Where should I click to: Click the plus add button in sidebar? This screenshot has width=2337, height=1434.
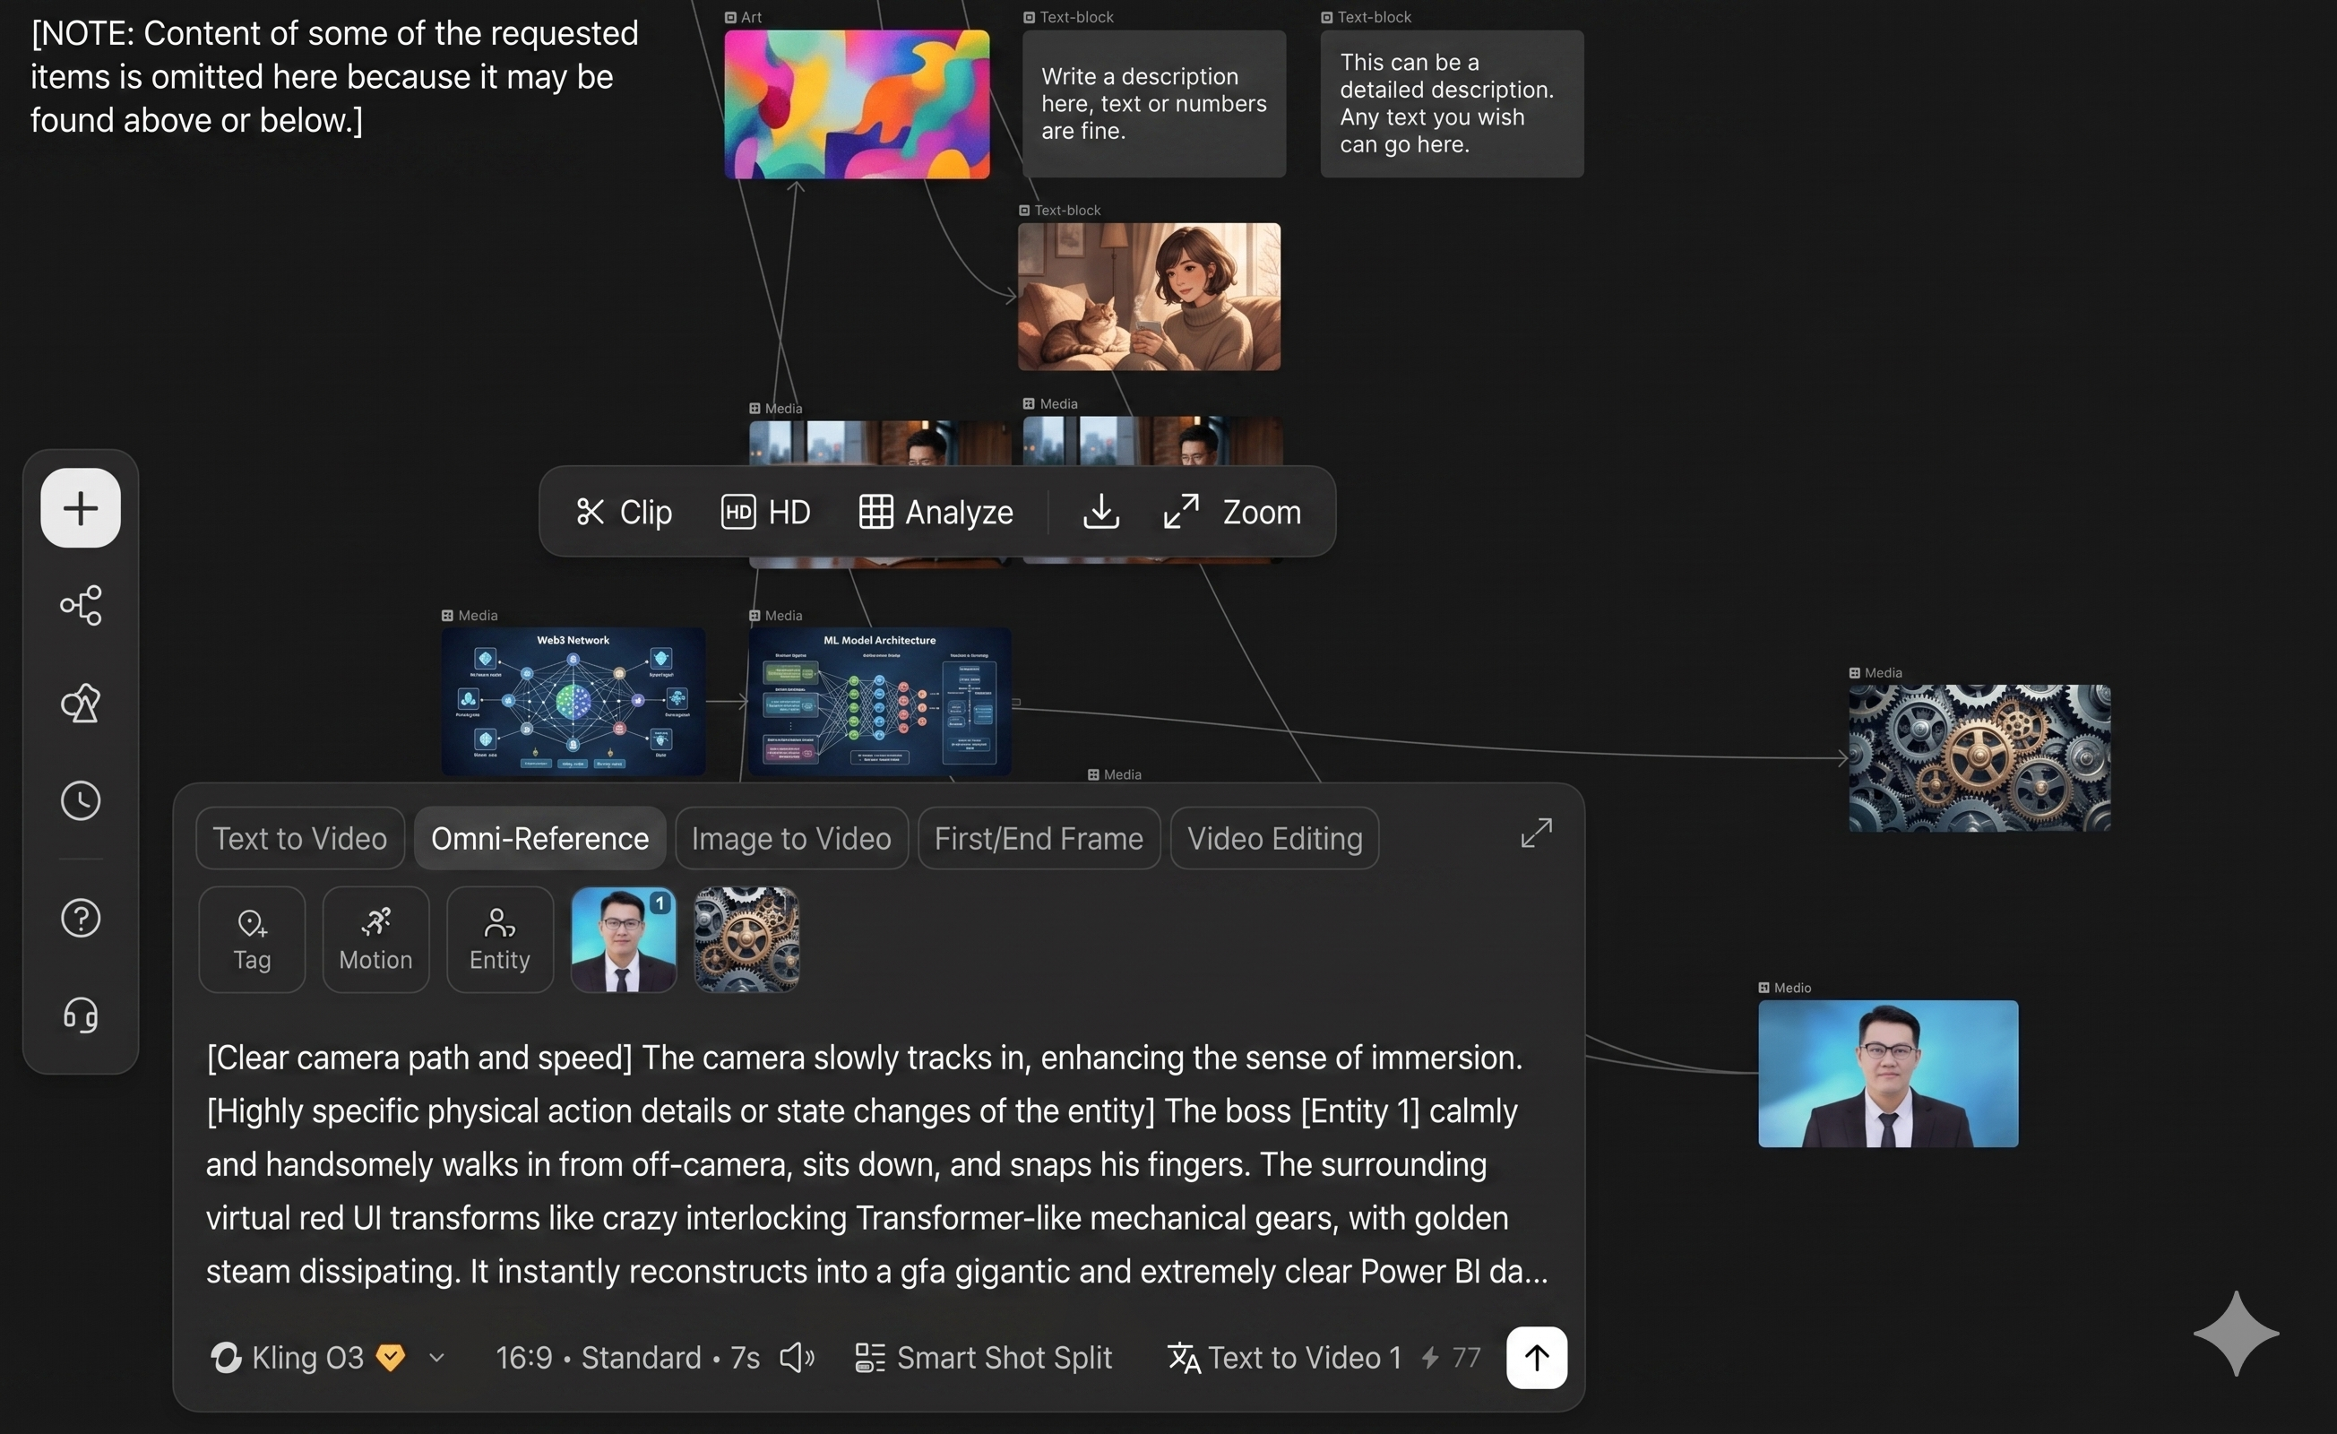click(81, 507)
